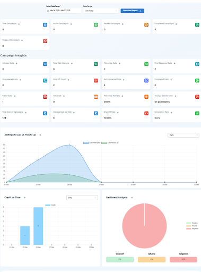The height and width of the screenshot is (272, 201).
Task: Click info icon beside Voicemail label
Action: 64,96
